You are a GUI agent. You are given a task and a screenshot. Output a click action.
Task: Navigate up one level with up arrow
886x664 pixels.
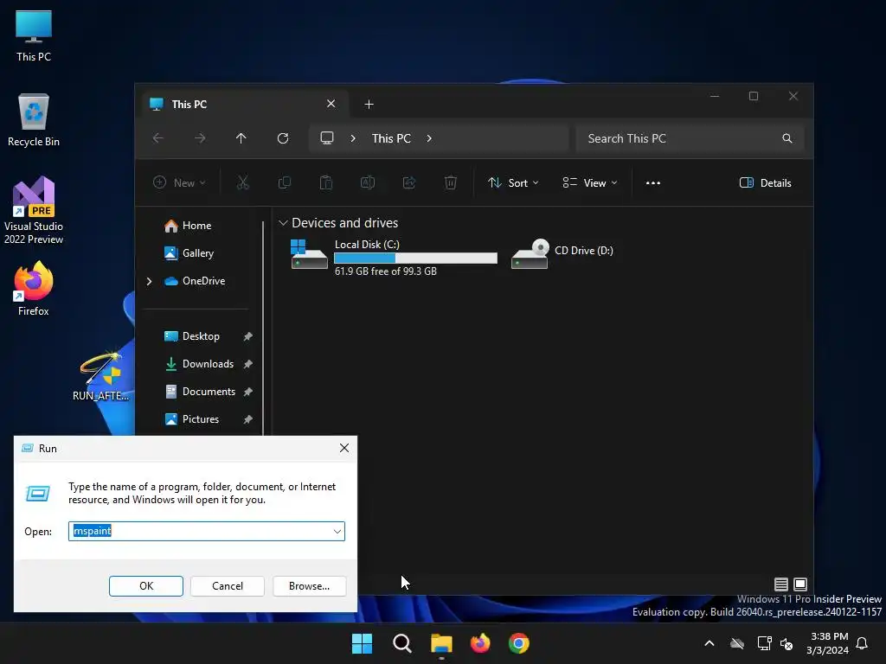click(241, 138)
